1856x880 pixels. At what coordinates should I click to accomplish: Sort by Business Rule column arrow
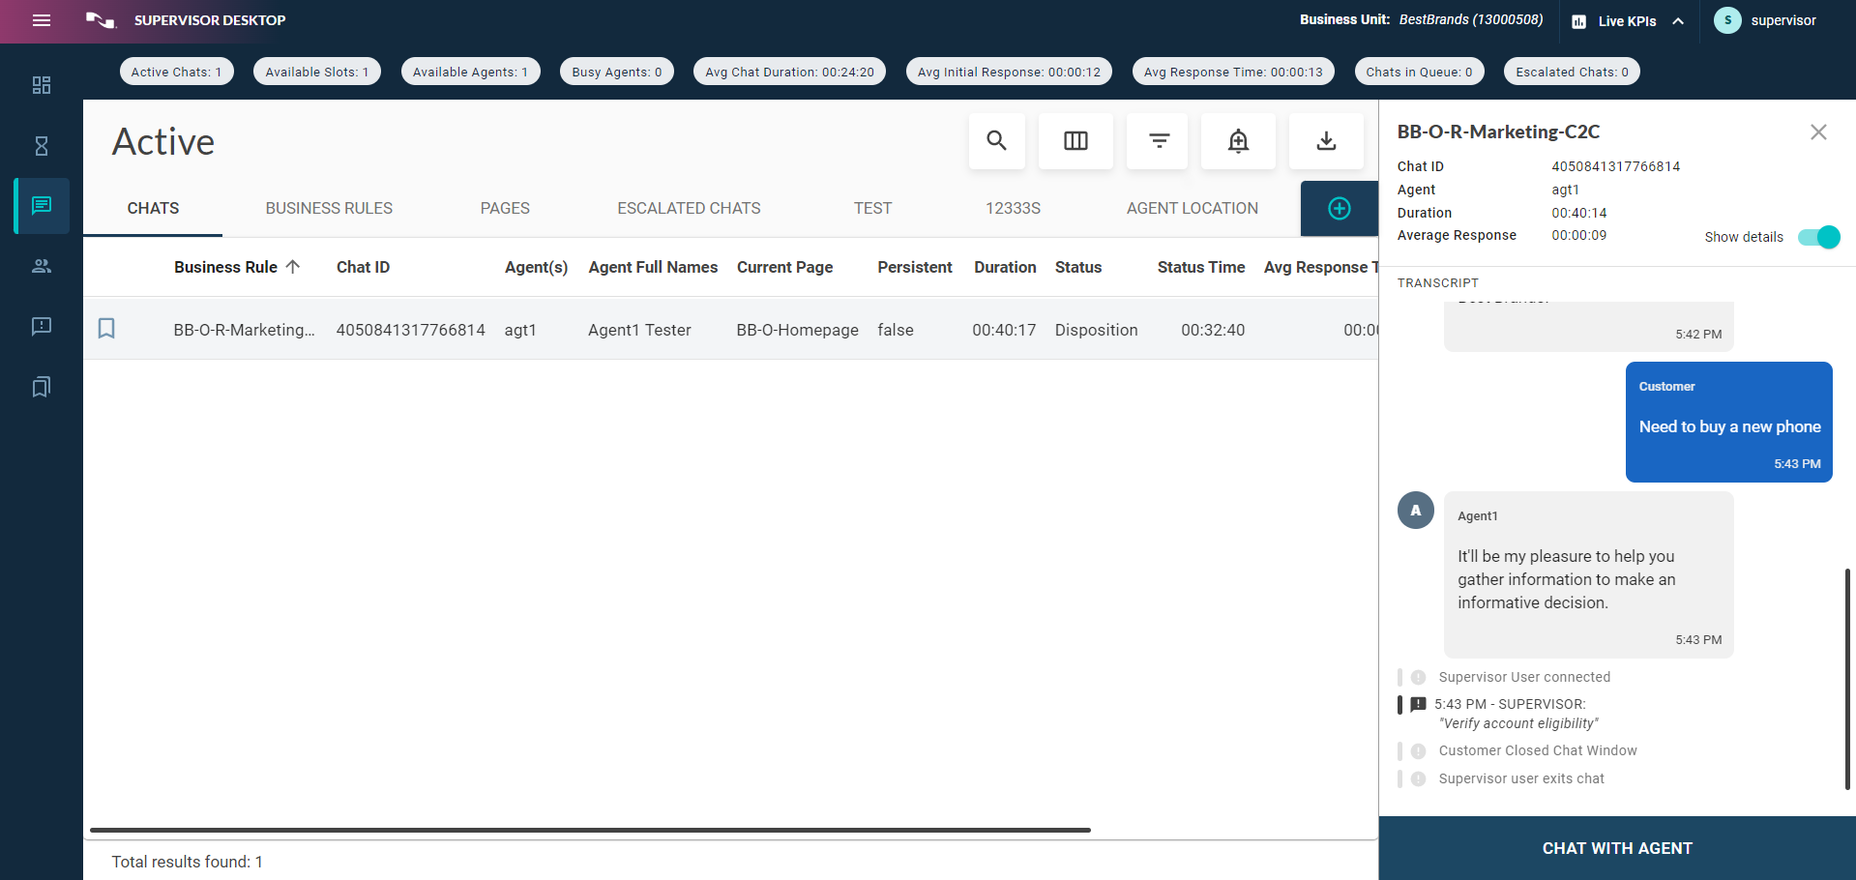[x=293, y=267]
